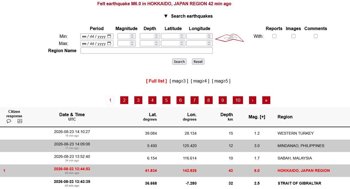Click the magnitude value 6.0

(x=257, y=171)
